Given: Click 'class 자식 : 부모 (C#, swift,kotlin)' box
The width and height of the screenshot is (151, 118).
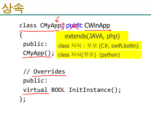Looking at the screenshot, I should (99, 45).
